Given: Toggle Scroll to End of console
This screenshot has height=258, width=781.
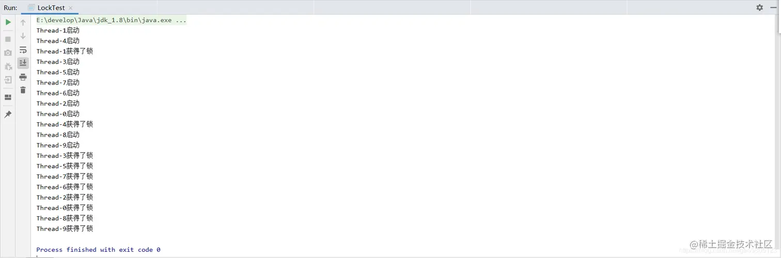Looking at the screenshot, I should 23,63.
